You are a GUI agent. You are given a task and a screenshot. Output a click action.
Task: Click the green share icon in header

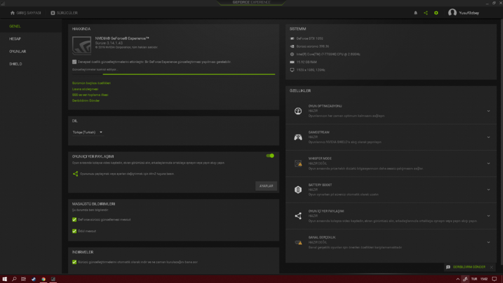pyautogui.click(x=426, y=13)
